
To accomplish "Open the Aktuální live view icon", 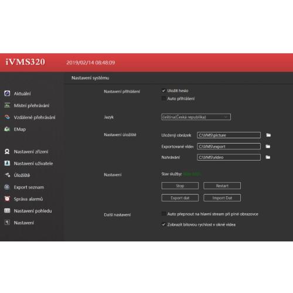I will pyautogui.click(x=7, y=93).
